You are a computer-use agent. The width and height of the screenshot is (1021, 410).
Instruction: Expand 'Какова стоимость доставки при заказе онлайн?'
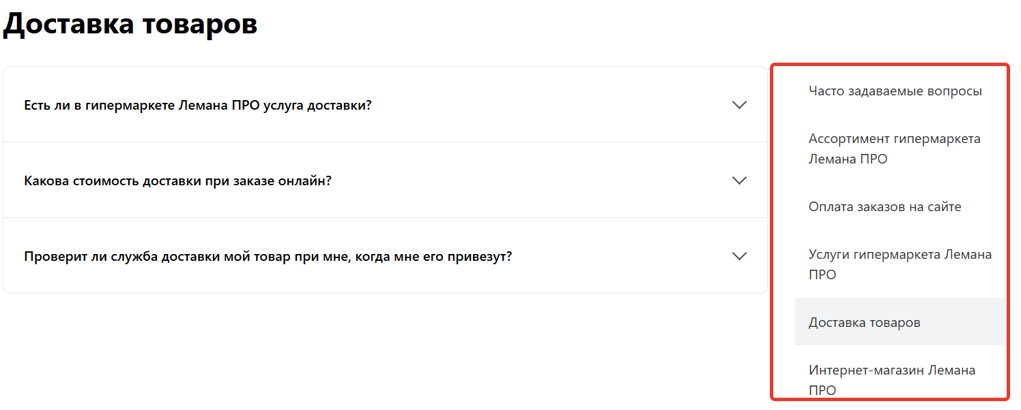(x=177, y=181)
